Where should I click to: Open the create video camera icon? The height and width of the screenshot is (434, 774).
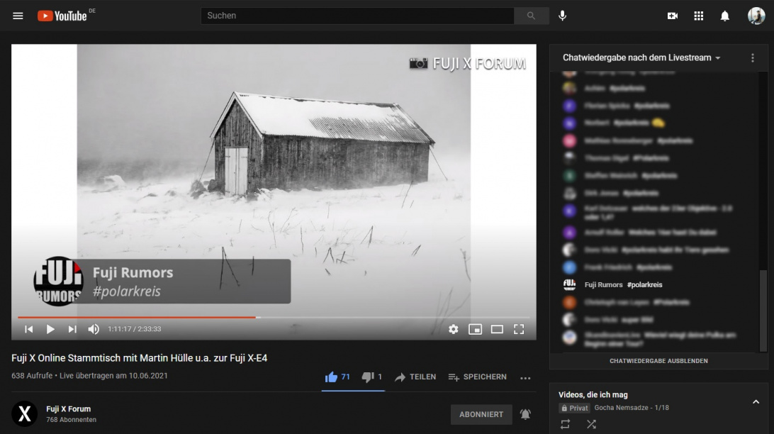tap(672, 16)
